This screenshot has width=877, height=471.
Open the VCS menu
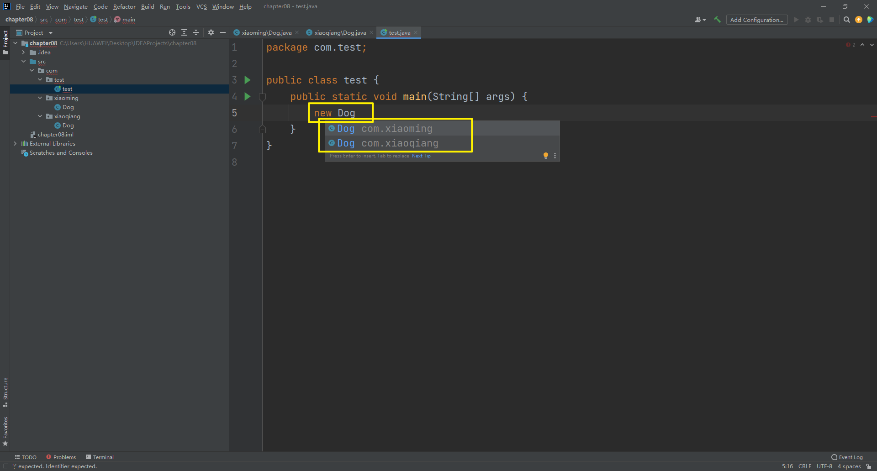click(x=201, y=6)
